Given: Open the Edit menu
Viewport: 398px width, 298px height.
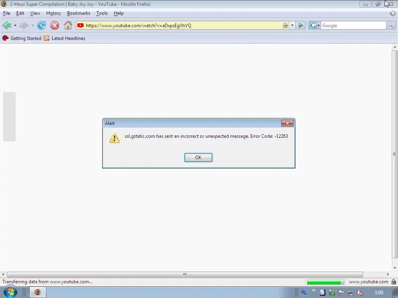Looking at the screenshot, I should [20, 13].
